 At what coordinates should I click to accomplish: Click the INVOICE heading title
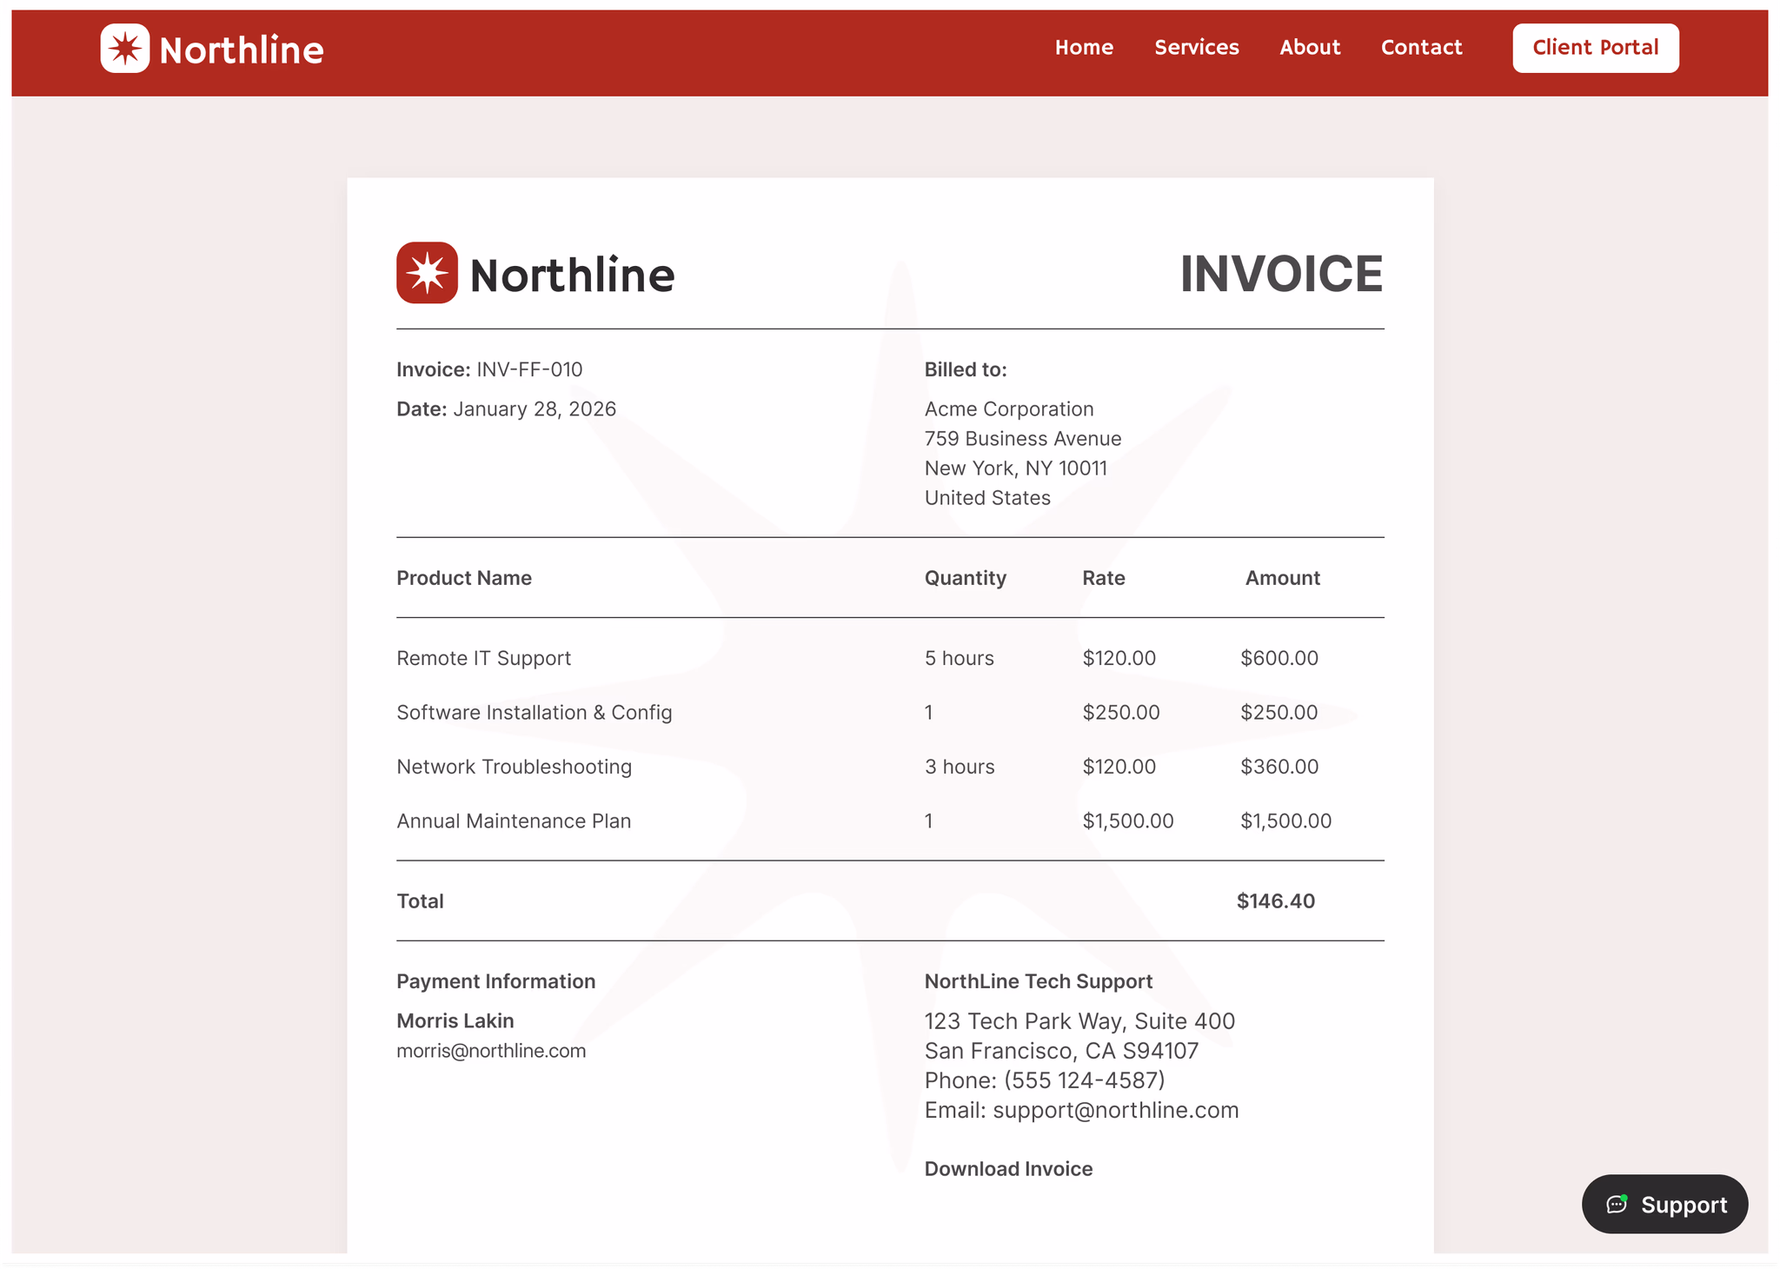[x=1280, y=274]
